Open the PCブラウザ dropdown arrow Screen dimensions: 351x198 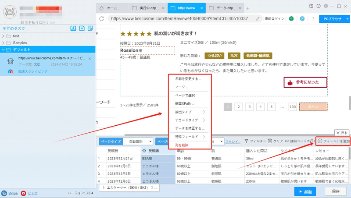coord(347,19)
